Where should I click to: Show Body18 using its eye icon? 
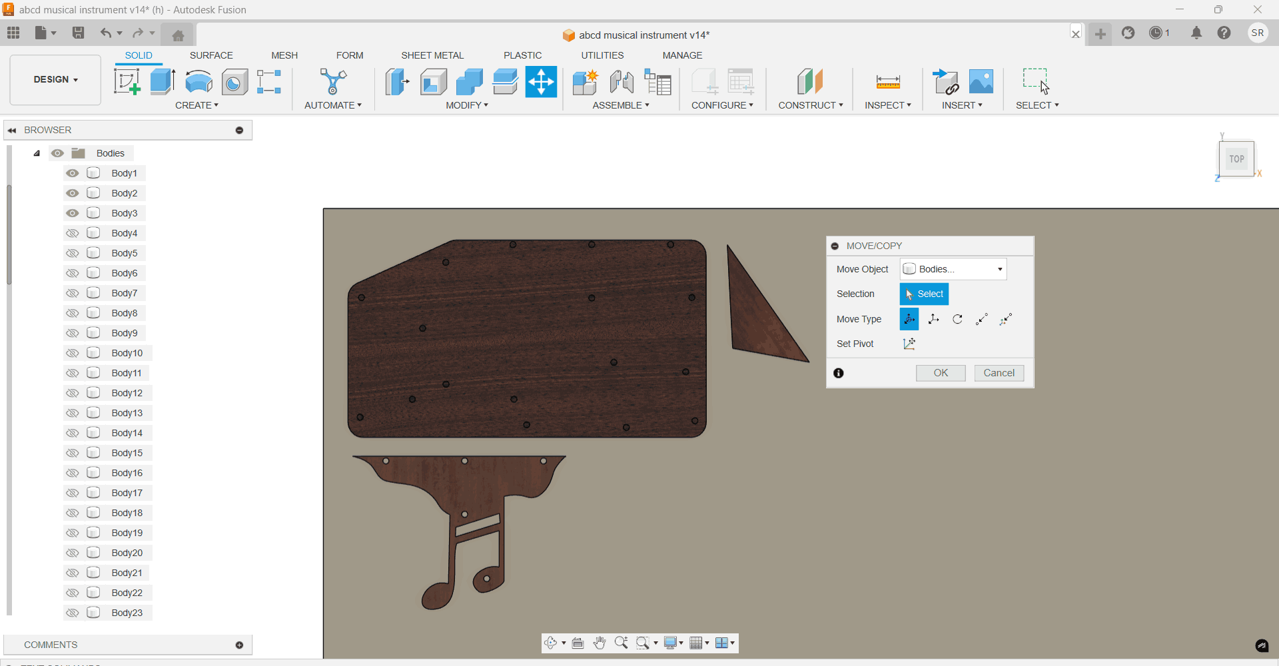[72, 513]
